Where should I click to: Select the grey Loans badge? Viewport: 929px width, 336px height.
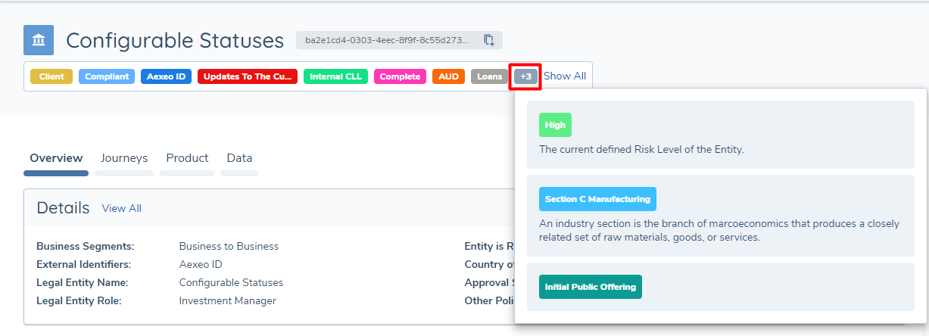[489, 76]
